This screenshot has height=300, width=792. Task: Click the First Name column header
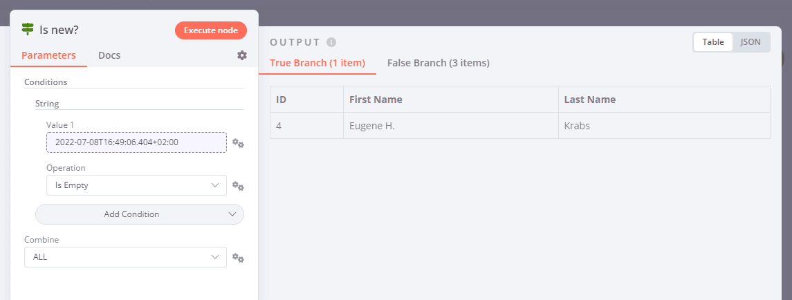[376, 100]
